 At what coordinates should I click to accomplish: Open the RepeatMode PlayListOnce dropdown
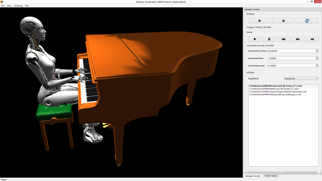[301, 78]
